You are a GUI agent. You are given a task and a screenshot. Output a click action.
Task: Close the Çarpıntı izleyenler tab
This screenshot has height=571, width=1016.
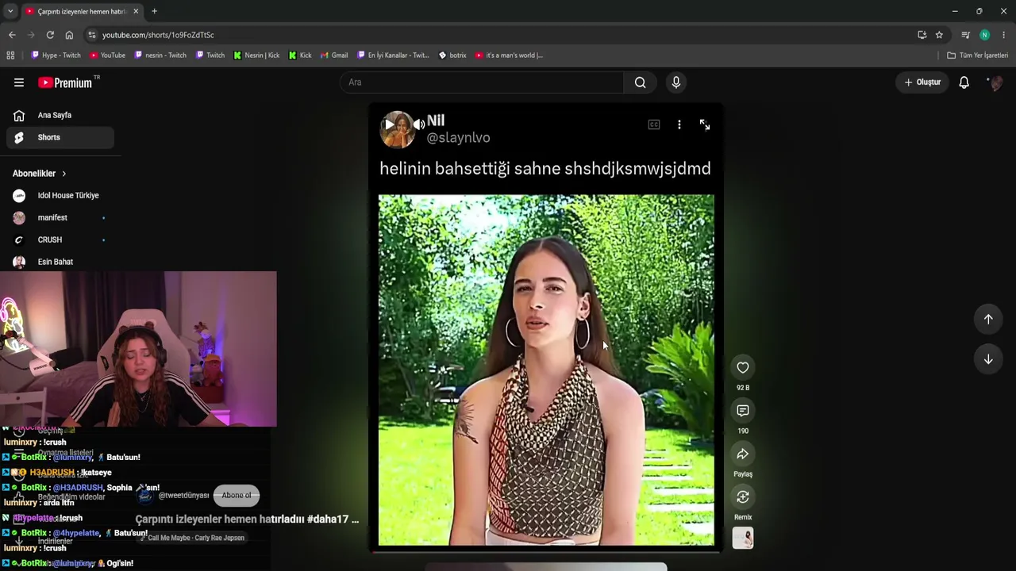pyautogui.click(x=136, y=11)
